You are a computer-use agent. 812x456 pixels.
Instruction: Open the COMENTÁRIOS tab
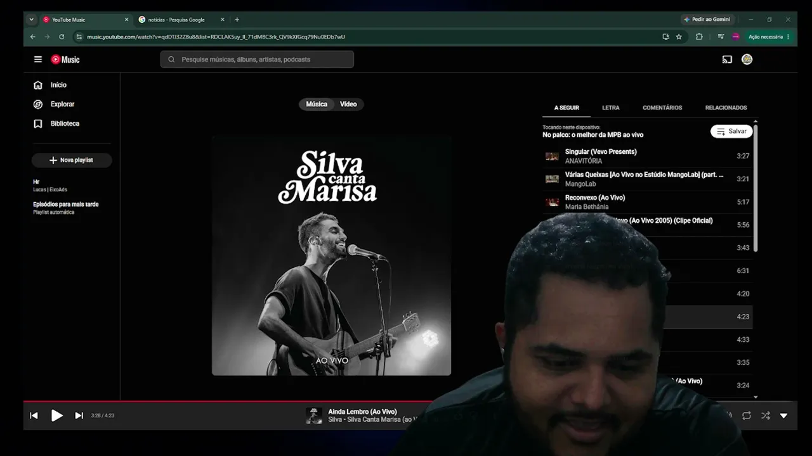tap(662, 108)
